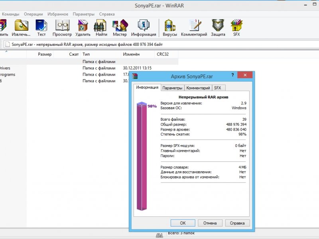Screen dimensions: 319x239
Task: Click the 98% label beside the bar
Action: [x=152, y=106]
